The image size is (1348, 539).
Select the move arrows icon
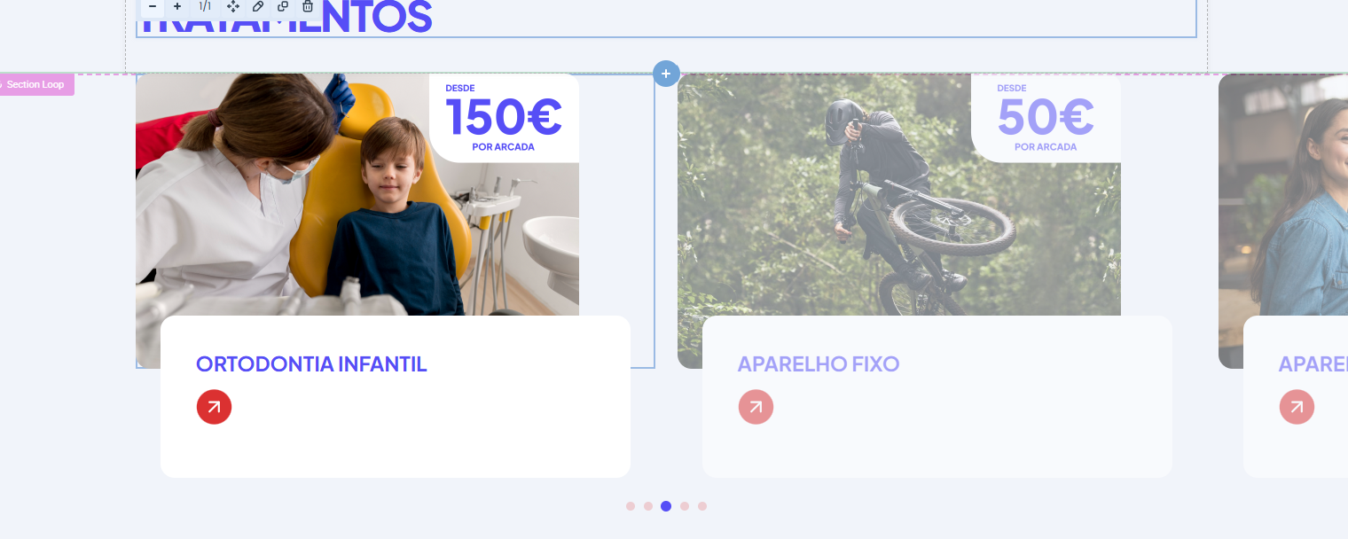233,6
